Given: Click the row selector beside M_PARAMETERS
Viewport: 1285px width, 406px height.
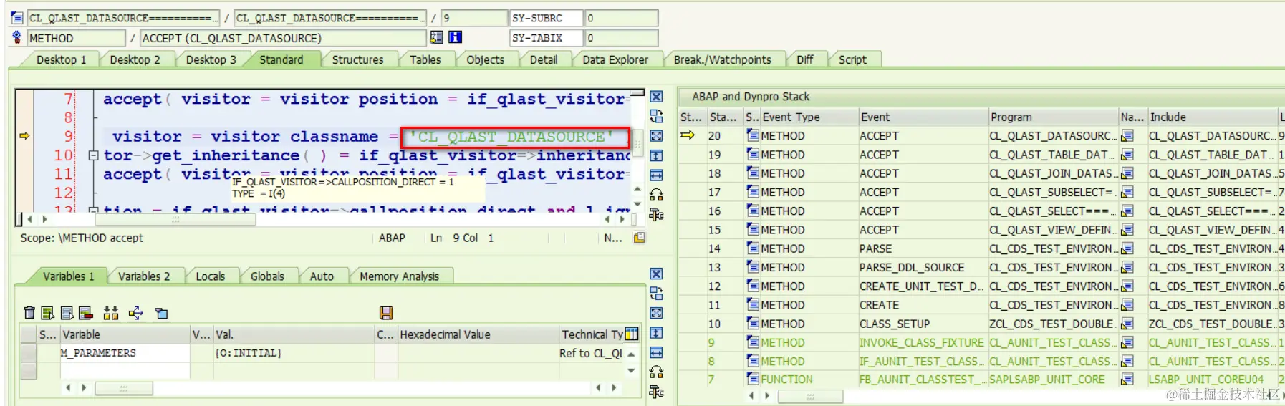Looking at the screenshot, I should coord(29,353).
